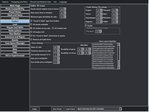
Task: Open Players and Skills section
Action: point(15,28)
